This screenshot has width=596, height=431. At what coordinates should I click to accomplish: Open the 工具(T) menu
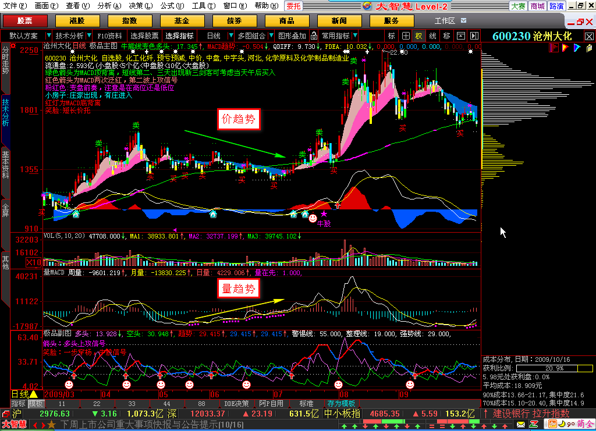(x=203, y=6)
